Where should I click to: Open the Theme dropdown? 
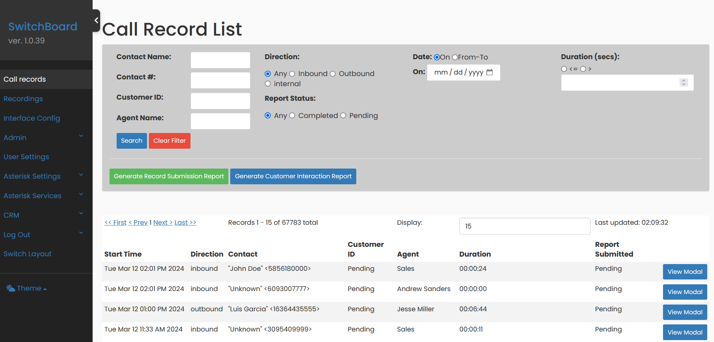(27, 288)
